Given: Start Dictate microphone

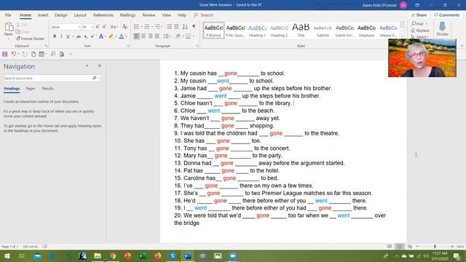Looking at the screenshot, I should click(x=442, y=29).
